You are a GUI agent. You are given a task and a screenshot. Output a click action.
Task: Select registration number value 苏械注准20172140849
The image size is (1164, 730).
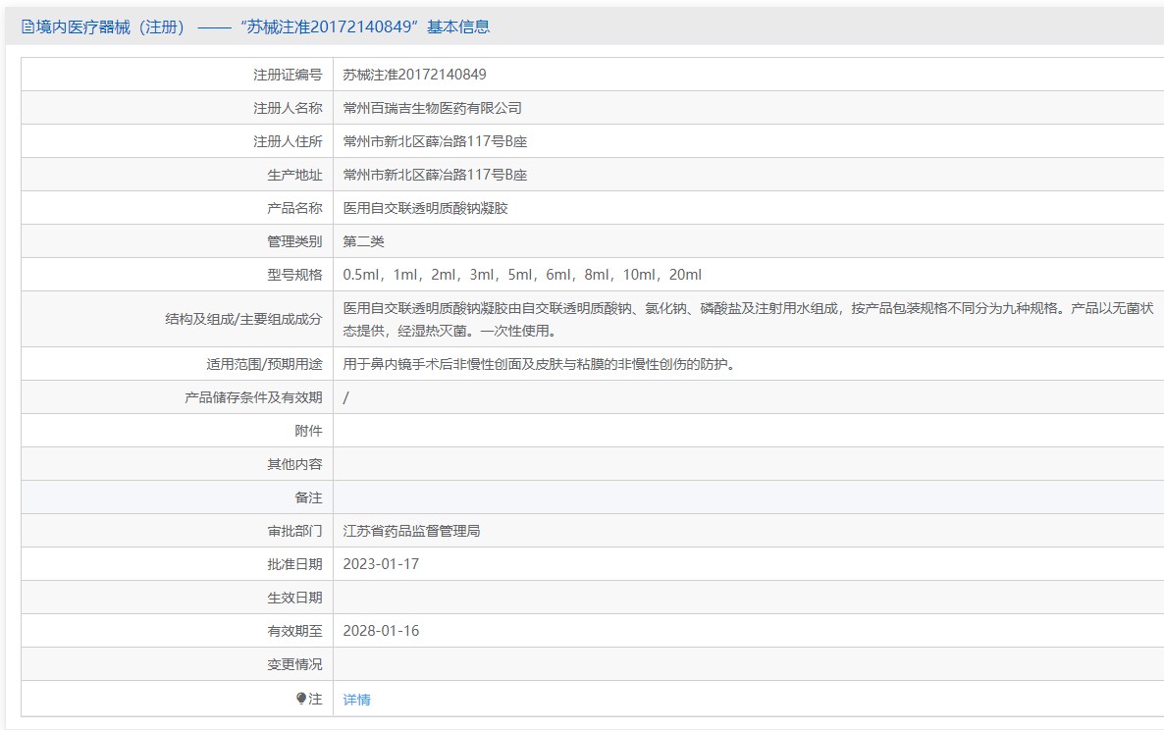(x=414, y=75)
